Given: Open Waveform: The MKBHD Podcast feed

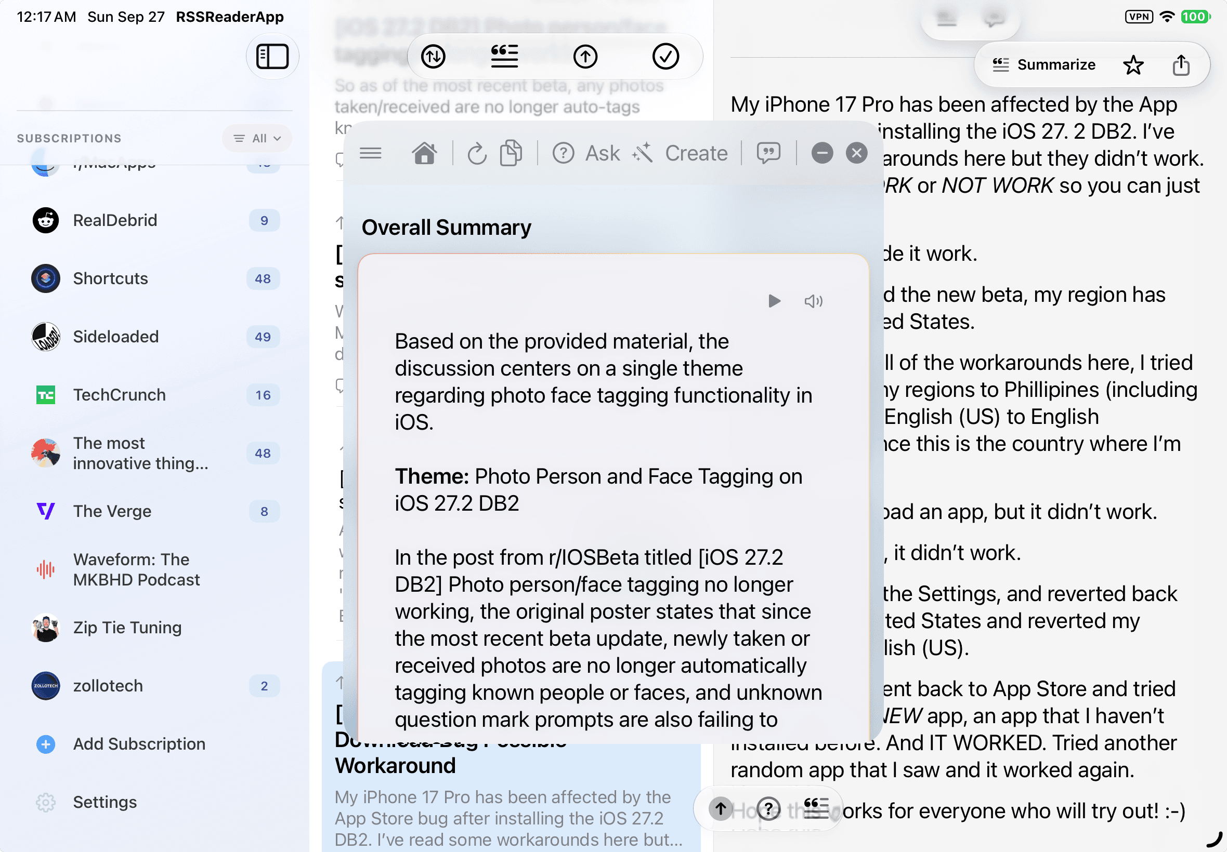Looking at the screenshot, I should (155, 569).
